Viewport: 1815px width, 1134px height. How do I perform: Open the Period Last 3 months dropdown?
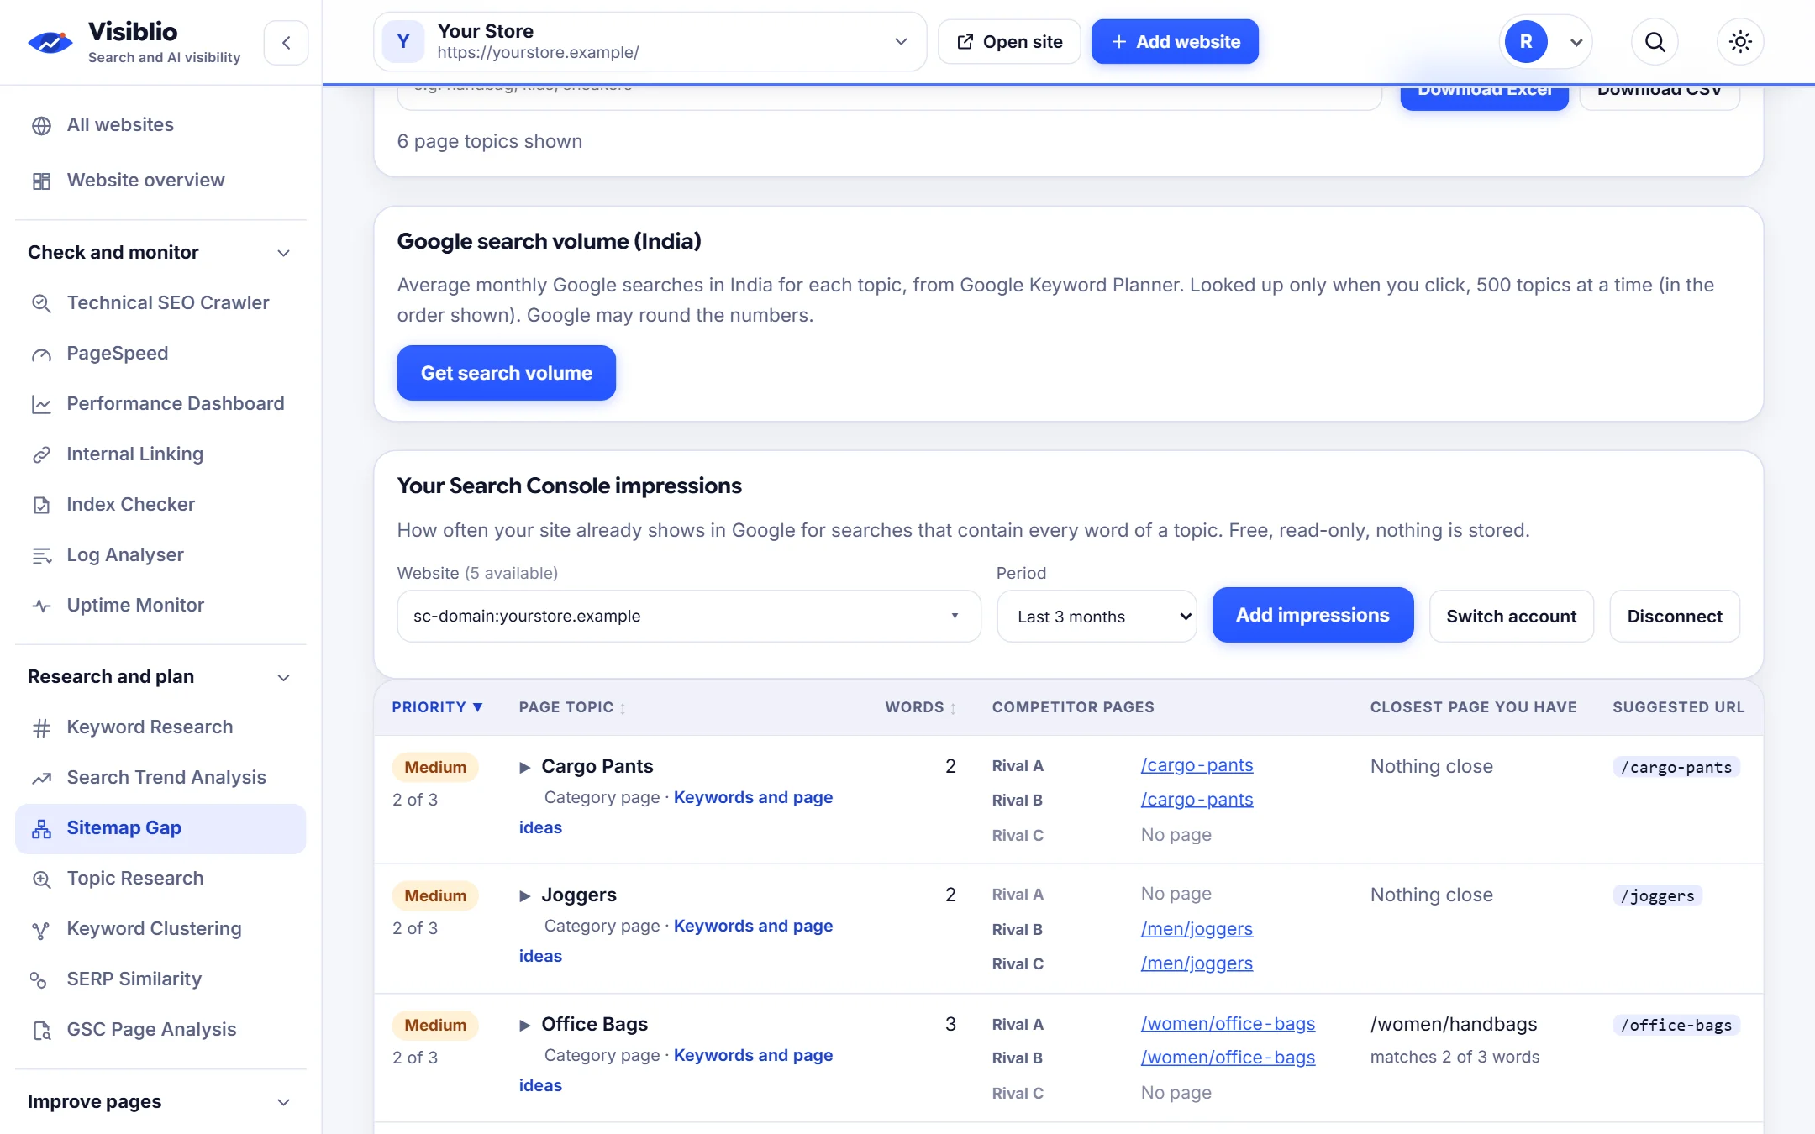click(x=1097, y=617)
